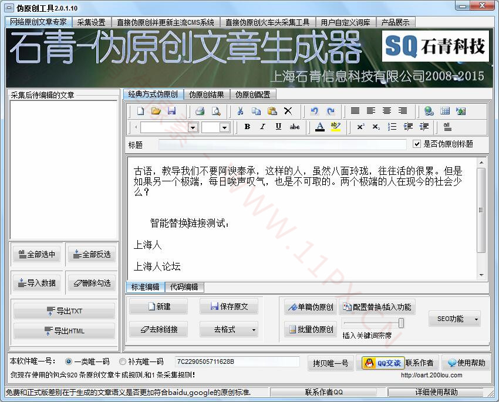Apply superscript formatting
The image size is (499, 402).
click(360, 127)
